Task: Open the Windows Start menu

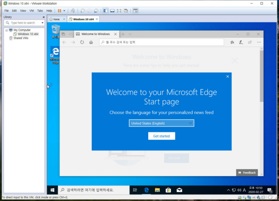Action: point(52,190)
